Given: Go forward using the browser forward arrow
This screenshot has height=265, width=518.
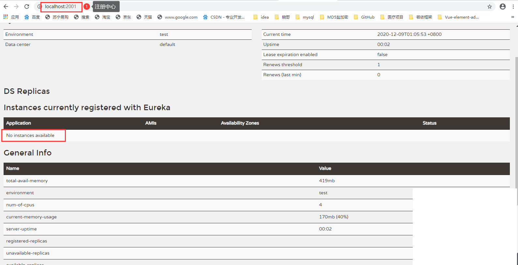Looking at the screenshot, I should (x=16, y=7).
